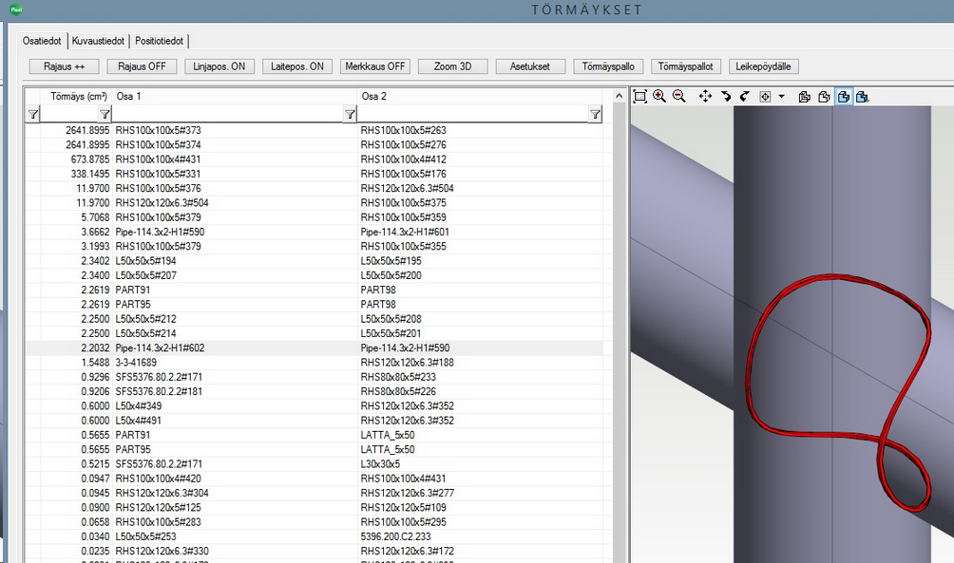Toggle the Linjapos. ON button
Image resolution: width=954 pixels, height=563 pixels.
(219, 66)
